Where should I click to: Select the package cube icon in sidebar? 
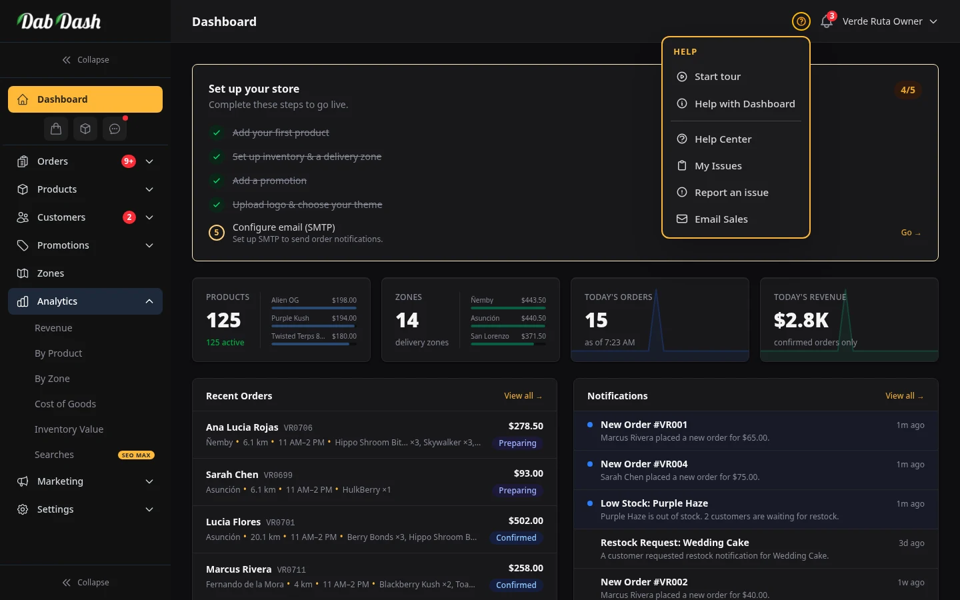(x=85, y=129)
